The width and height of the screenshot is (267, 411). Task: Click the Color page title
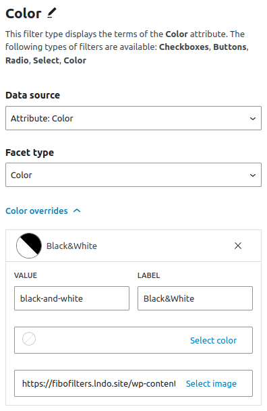(x=24, y=13)
